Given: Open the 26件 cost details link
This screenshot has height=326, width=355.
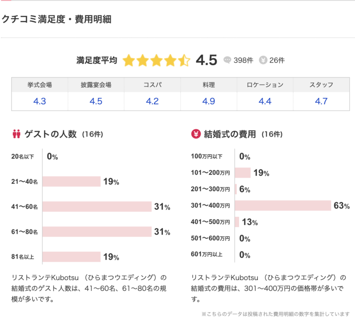Looking at the screenshot, I should coord(277,60).
